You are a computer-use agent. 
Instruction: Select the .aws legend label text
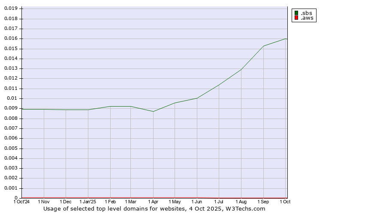[307, 18]
